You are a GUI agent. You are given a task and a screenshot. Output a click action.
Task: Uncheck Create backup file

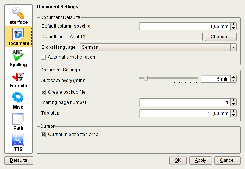(43, 92)
